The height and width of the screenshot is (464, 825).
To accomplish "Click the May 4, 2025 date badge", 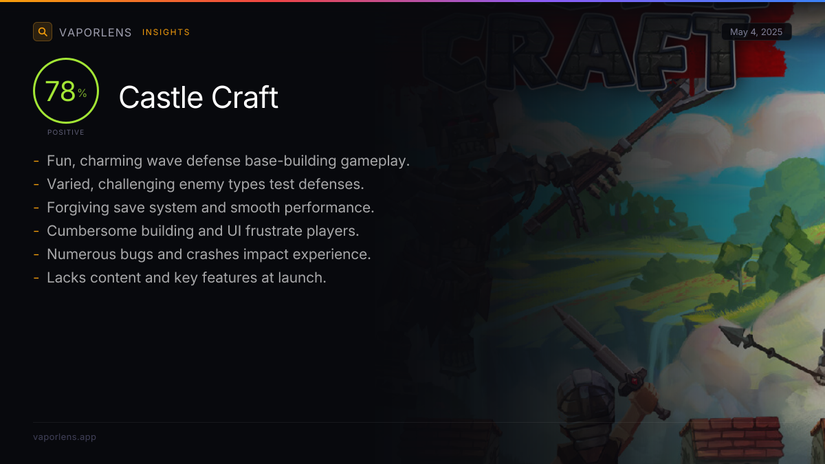I will click(x=756, y=32).
